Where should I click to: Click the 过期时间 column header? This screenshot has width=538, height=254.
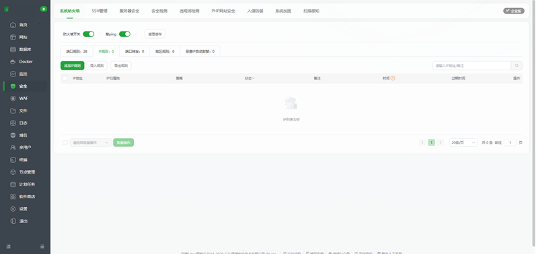[458, 78]
